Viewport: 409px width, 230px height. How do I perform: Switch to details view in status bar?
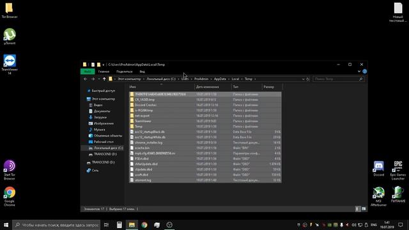(x=358, y=209)
